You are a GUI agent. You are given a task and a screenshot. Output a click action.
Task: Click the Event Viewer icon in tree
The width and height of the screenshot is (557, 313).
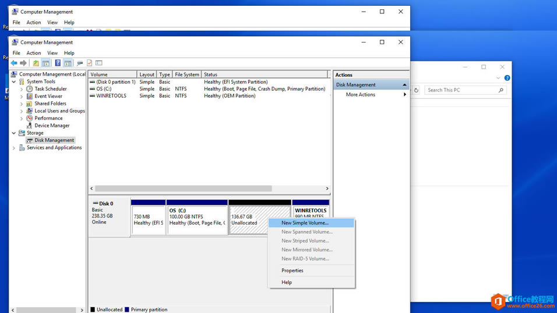[30, 96]
